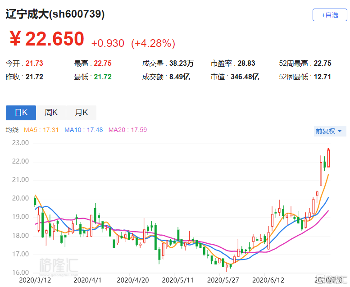Open the 前复权 dropdown
This screenshot has height=287, width=350.
coord(330,131)
